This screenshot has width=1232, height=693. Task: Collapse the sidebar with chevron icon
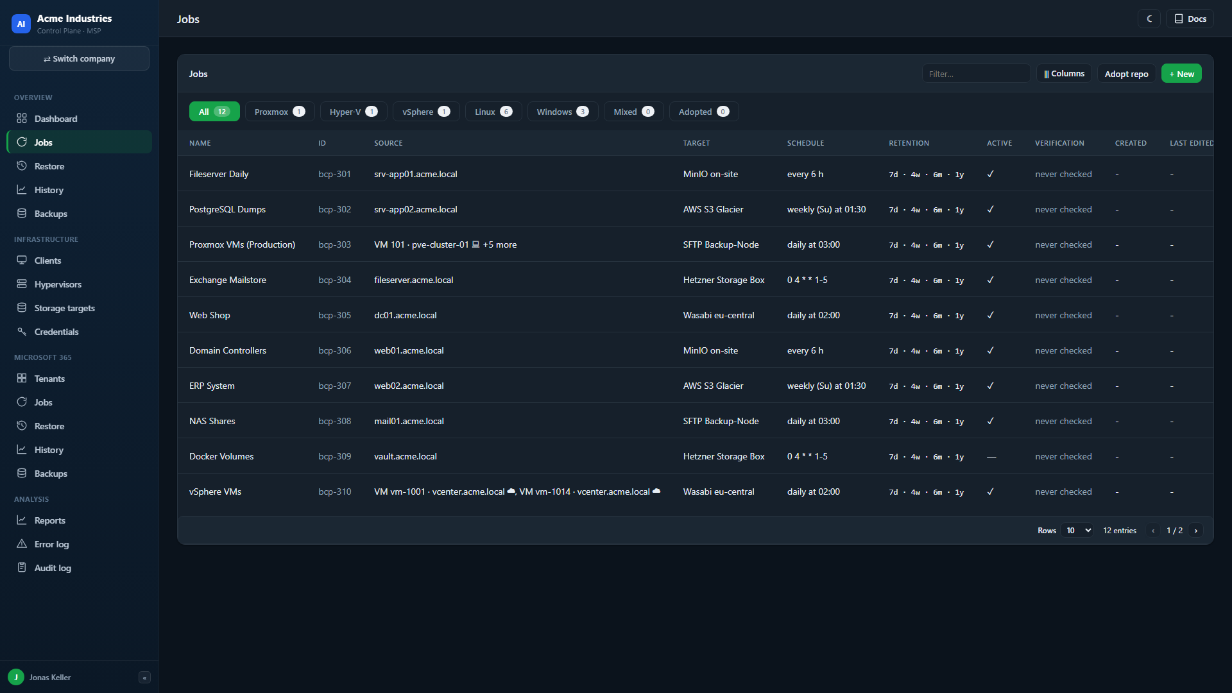point(144,678)
